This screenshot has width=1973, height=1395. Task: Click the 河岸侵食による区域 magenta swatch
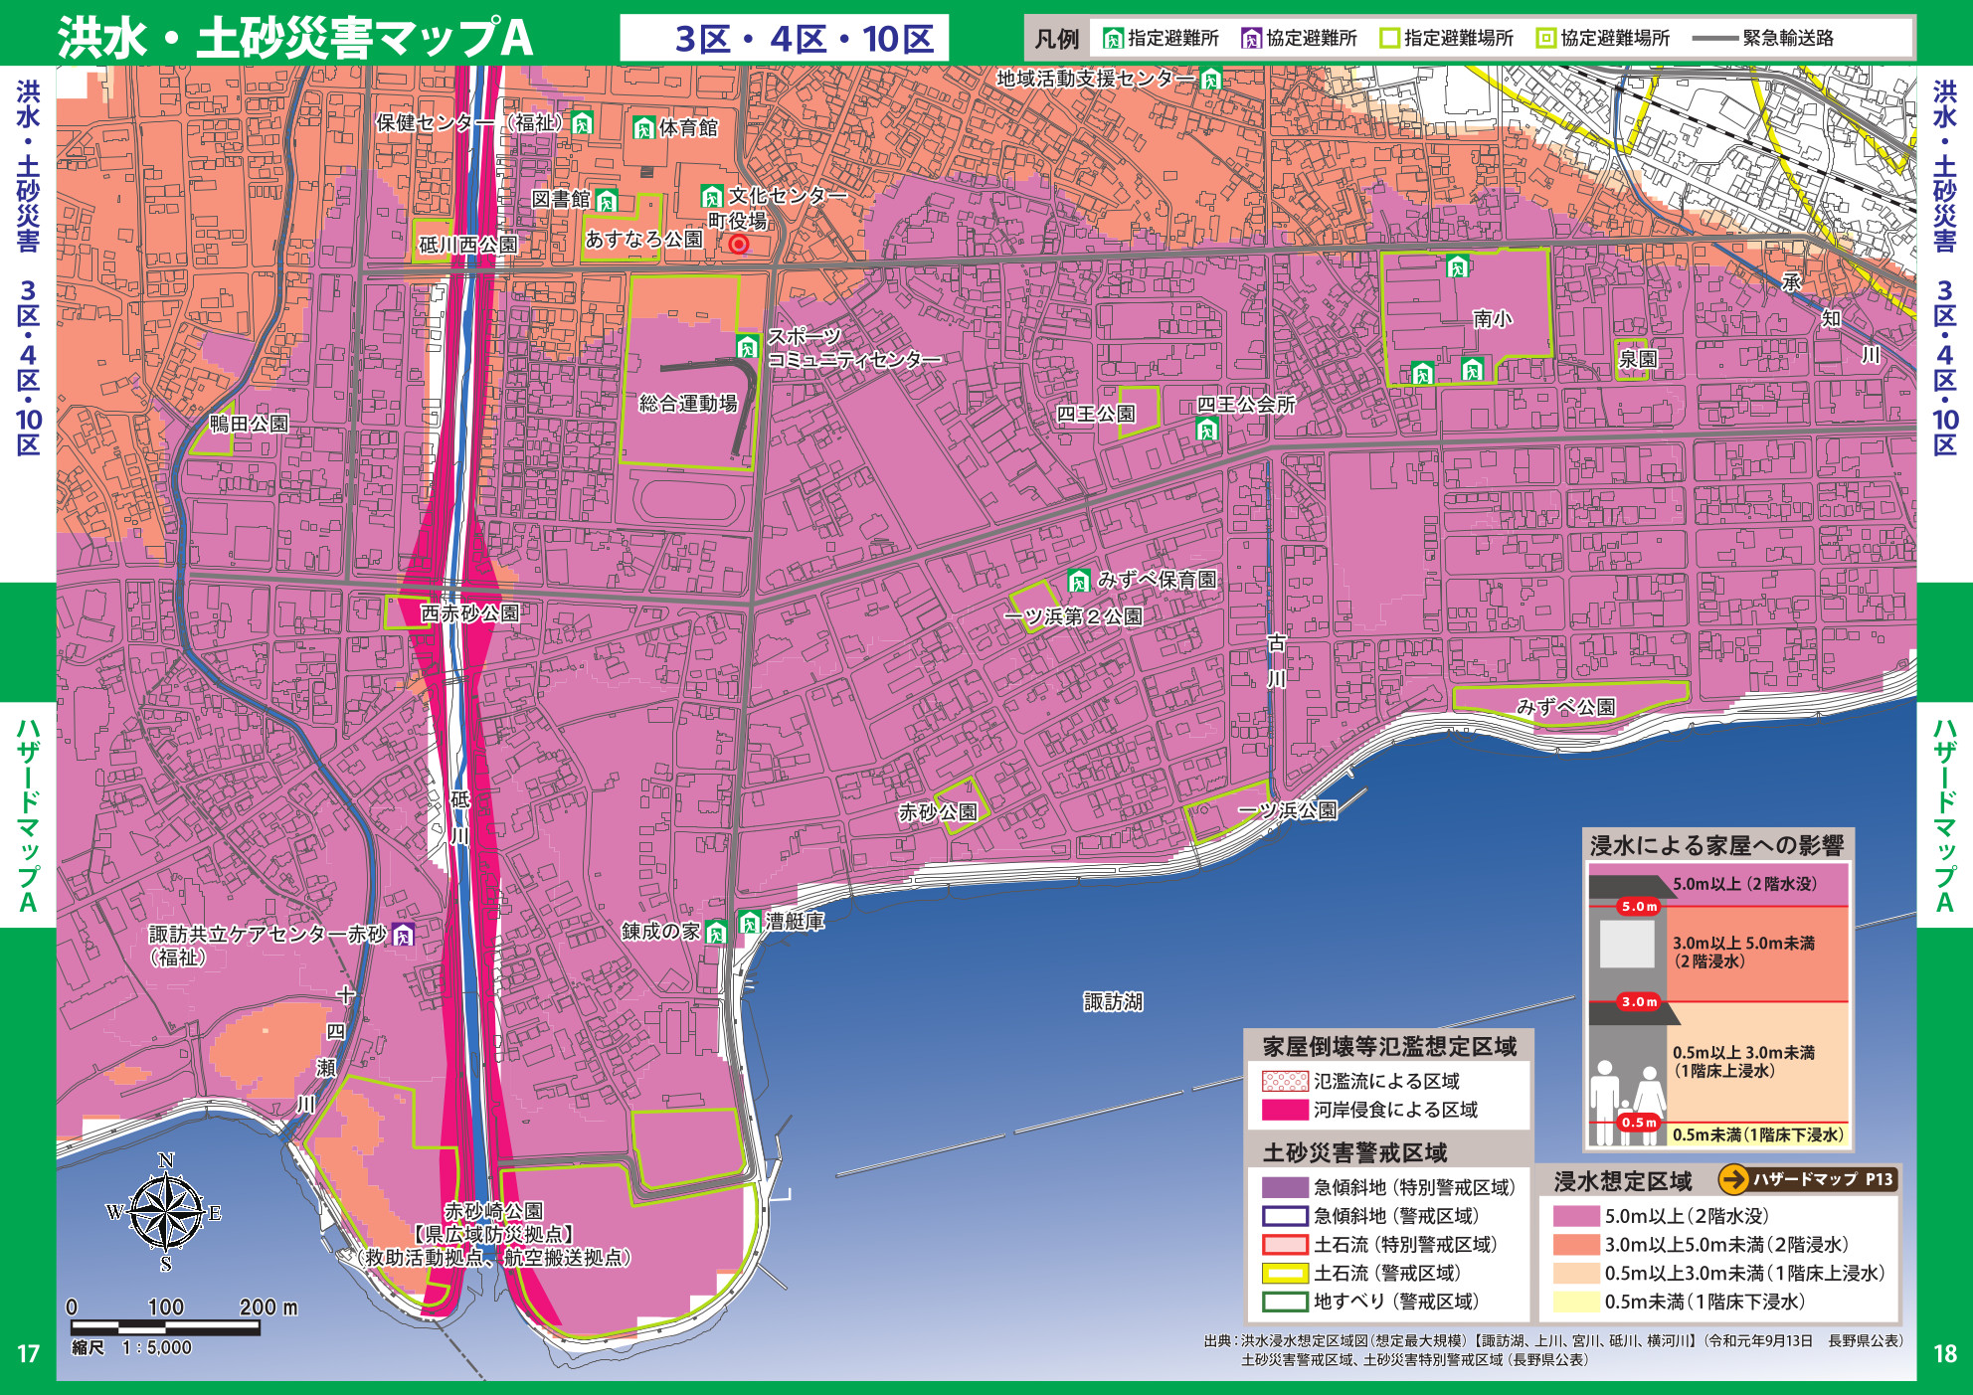coord(1284,1110)
